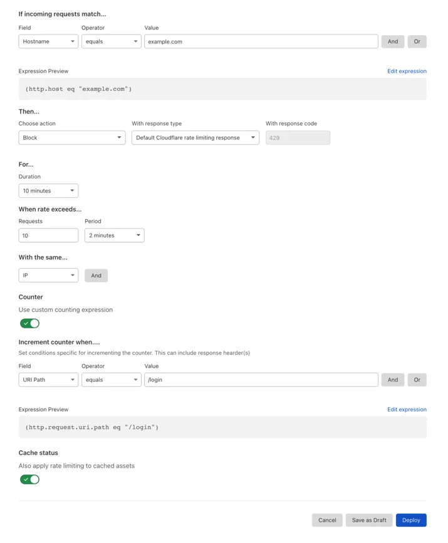Click the http.request.uri.path expression preview
The width and height of the screenshot is (448, 543).
pyautogui.click(x=222, y=427)
